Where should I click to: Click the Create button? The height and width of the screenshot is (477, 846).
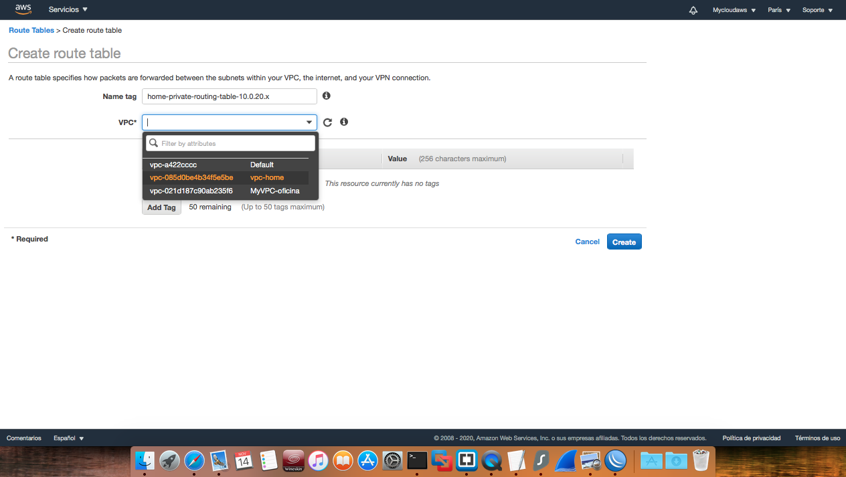[x=624, y=242]
